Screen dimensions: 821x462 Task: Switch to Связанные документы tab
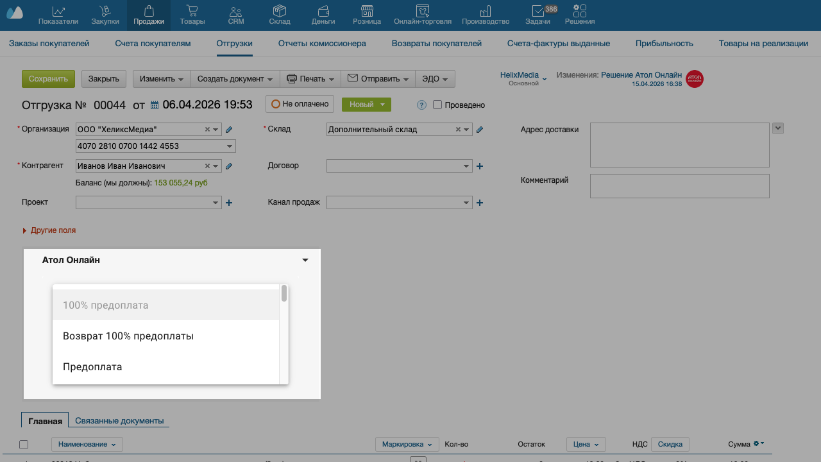(119, 421)
